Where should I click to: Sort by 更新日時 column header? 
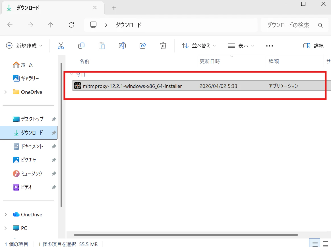(x=210, y=62)
